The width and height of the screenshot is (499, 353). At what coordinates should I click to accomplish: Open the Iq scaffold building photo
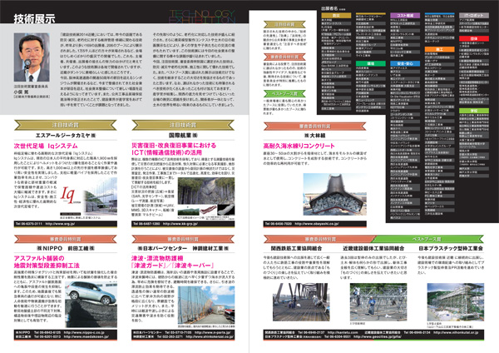point(100,196)
